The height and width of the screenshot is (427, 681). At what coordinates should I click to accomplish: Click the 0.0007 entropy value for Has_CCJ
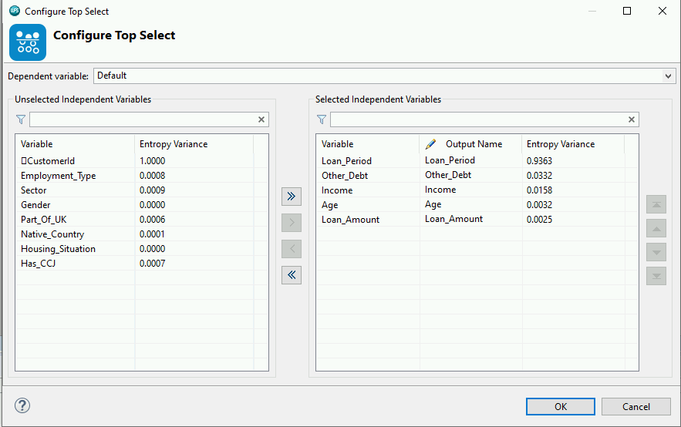(x=152, y=264)
